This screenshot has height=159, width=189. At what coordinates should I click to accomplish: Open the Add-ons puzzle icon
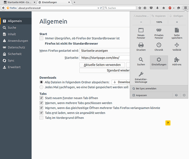pos(177,60)
